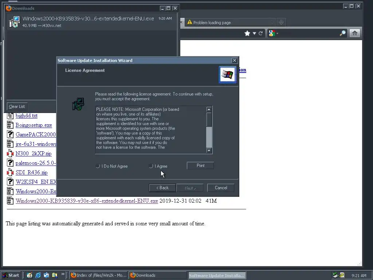Click the text file icon beside bighdd.txt
The height and width of the screenshot is (280, 373).
point(10,116)
